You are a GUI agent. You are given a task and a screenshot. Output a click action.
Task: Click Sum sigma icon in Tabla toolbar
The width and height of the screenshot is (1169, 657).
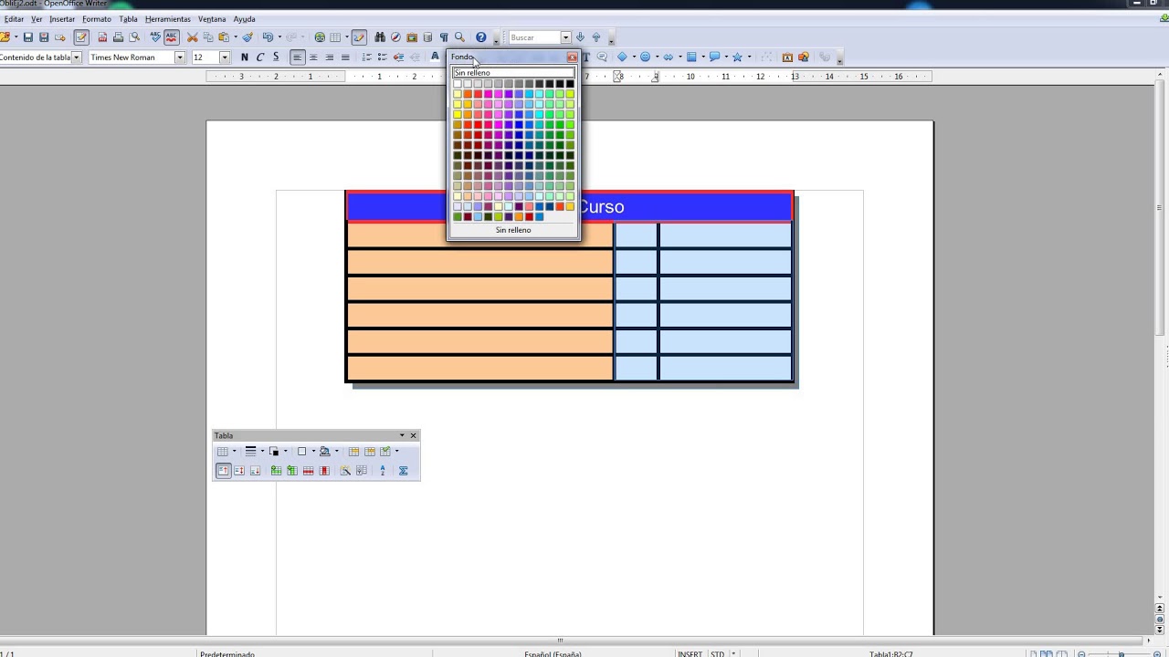403,471
